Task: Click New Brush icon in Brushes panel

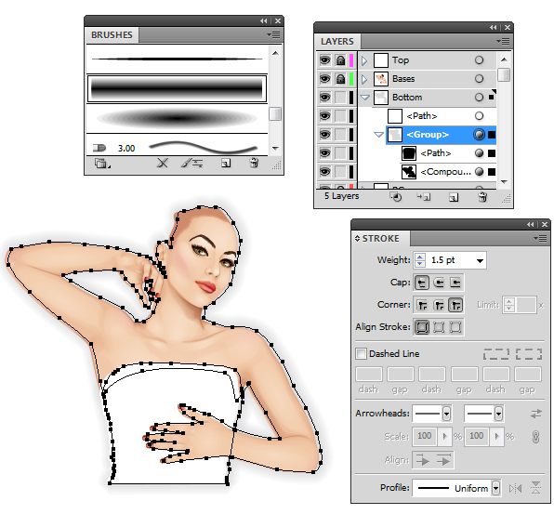Action: click(226, 163)
